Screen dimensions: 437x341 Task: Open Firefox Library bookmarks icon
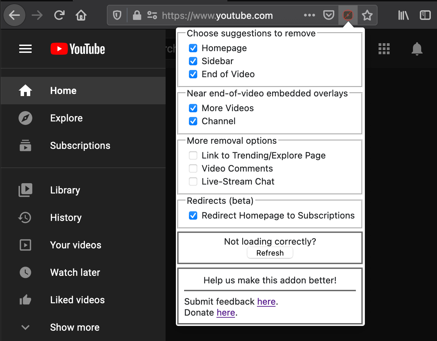[403, 15]
